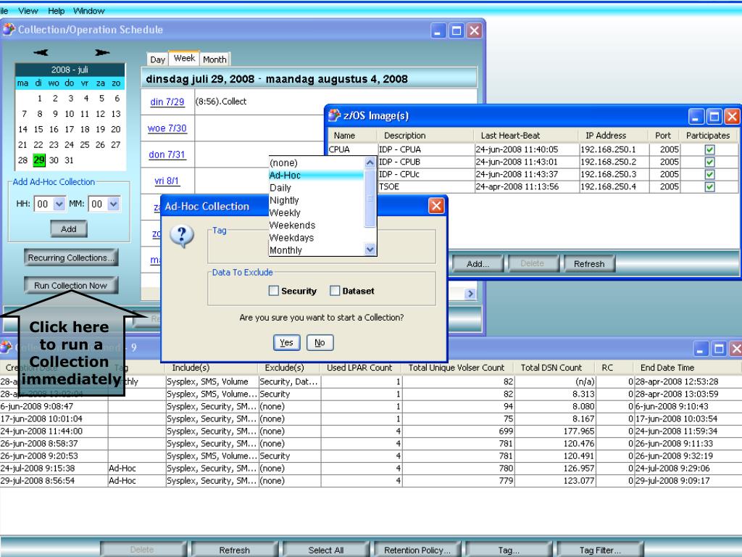Check the Security exclude checkbox
Image resolution: width=742 pixels, height=557 pixels.
[x=273, y=291]
